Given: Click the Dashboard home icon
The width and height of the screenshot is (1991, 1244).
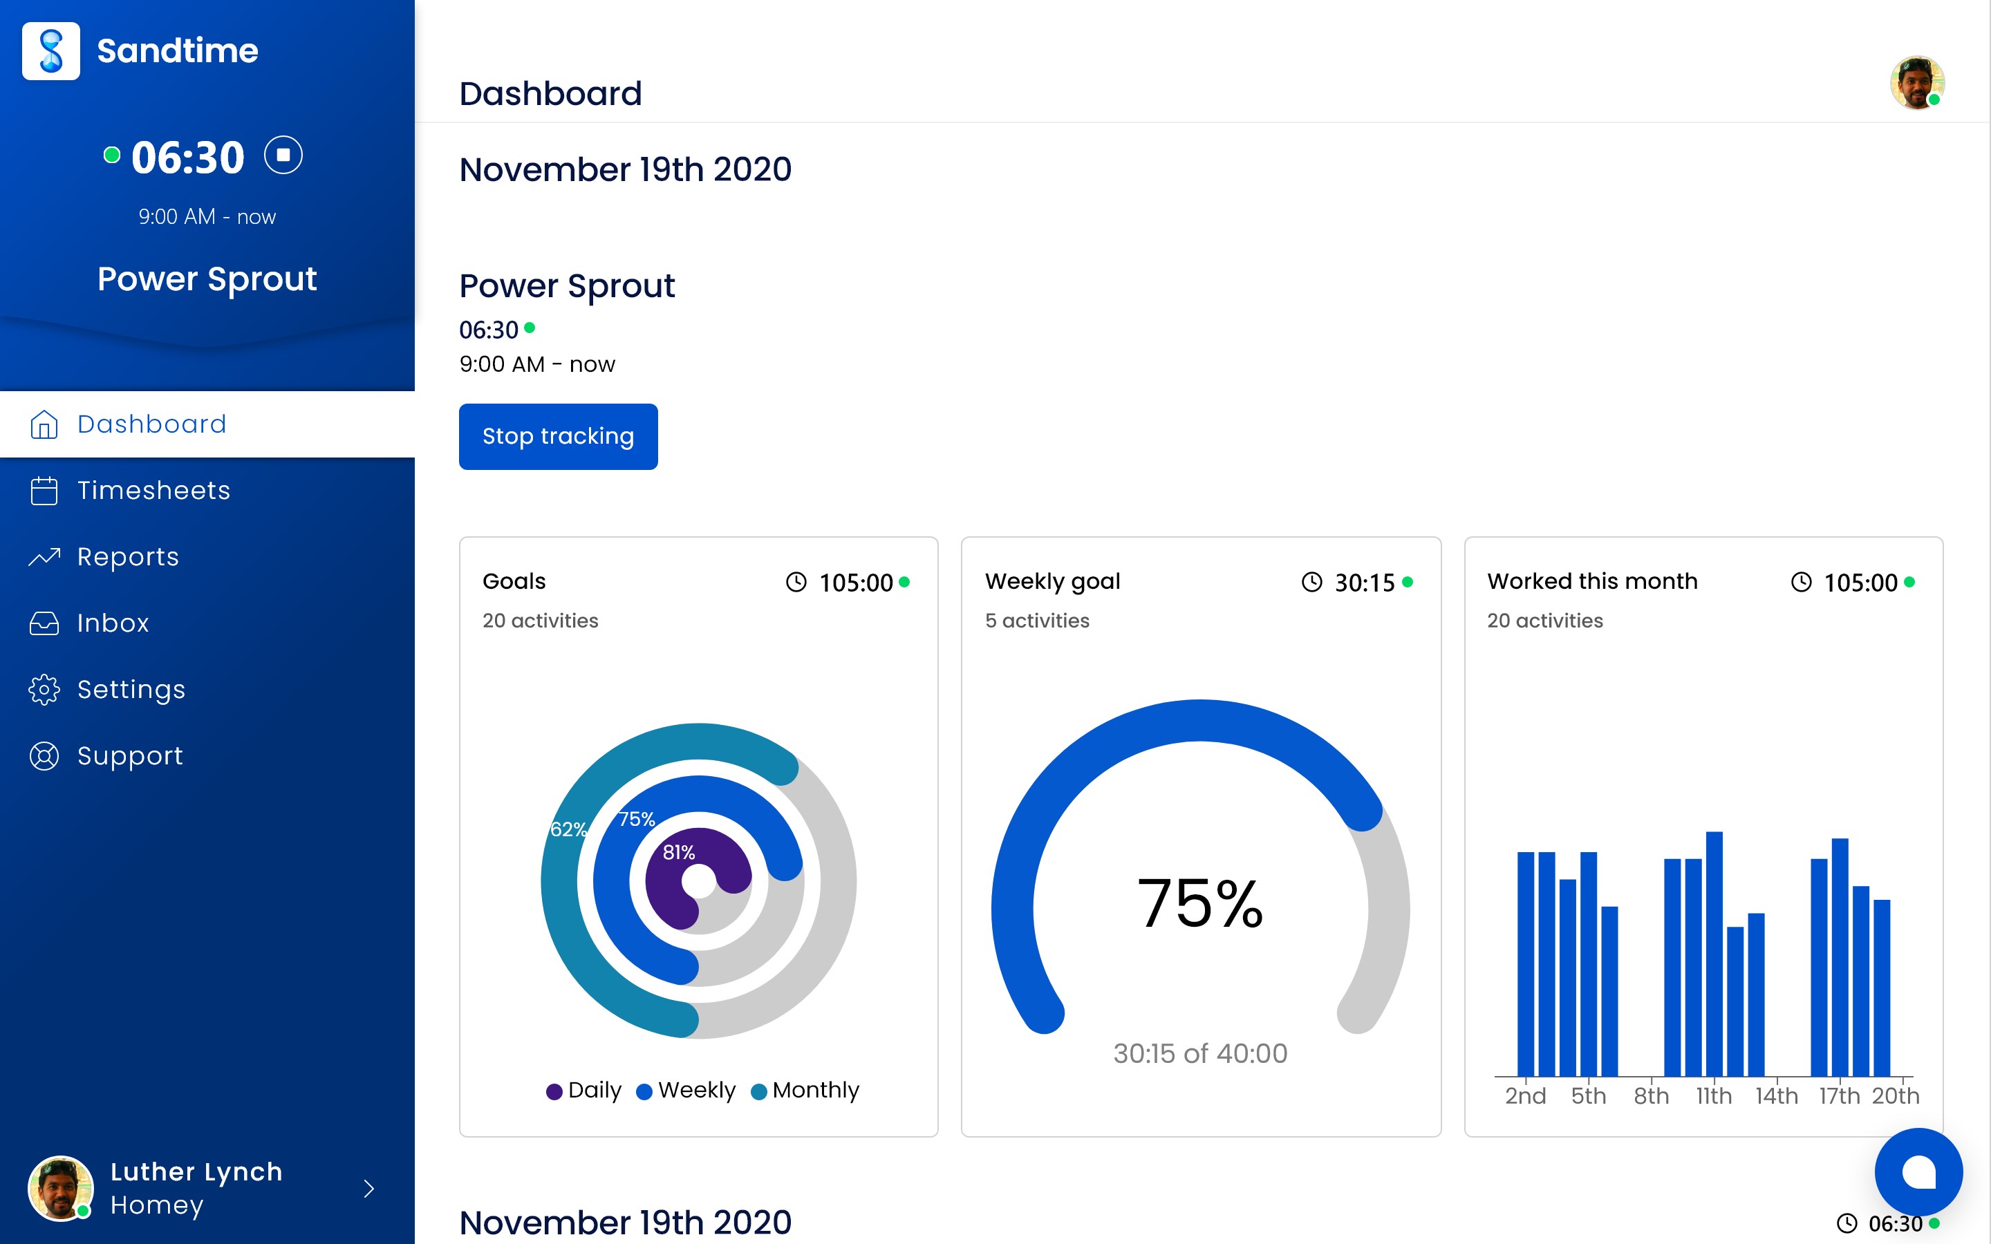Looking at the screenshot, I should (x=44, y=424).
